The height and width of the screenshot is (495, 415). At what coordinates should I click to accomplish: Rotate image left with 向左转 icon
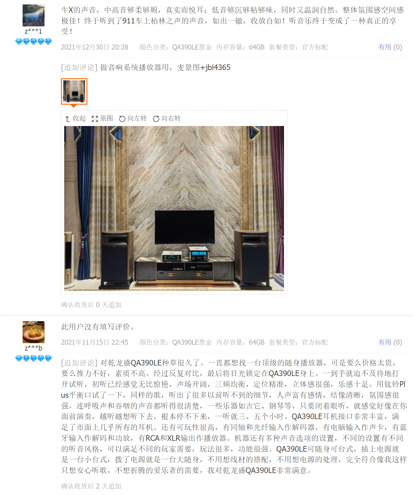pos(122,119)
